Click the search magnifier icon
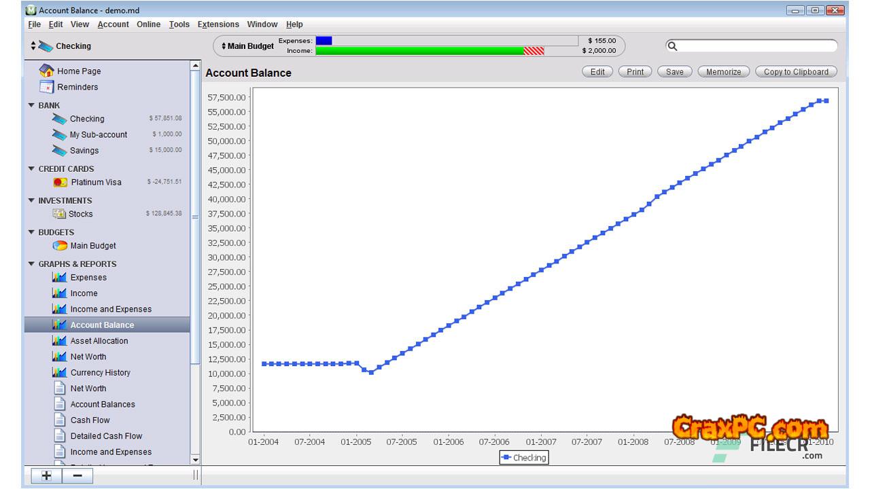This screenshot has height=489, width=870. (672, 46)
